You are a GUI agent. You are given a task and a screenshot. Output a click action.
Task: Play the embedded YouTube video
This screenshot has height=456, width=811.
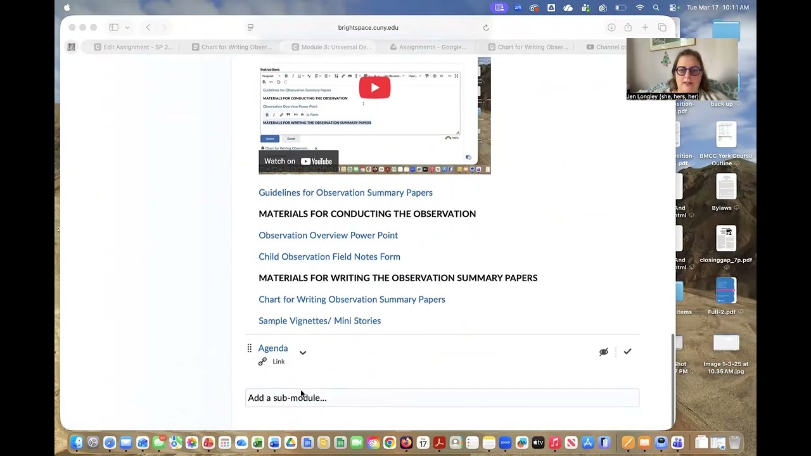point(374,88)
